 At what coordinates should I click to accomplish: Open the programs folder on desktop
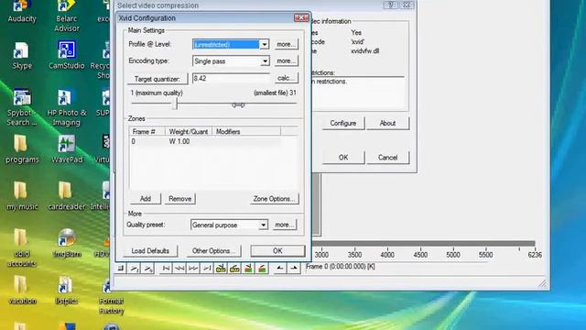(x=22, y=149)
